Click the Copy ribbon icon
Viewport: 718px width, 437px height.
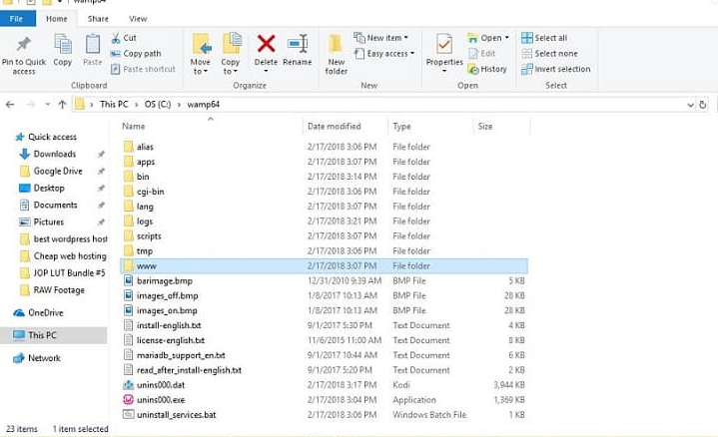pyautogui.click(x=63, y=44)
